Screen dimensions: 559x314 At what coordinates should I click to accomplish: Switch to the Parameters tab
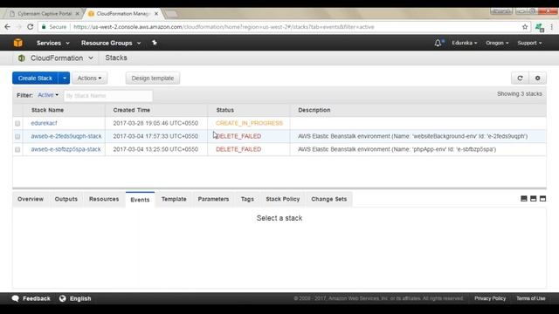pos(213,199)
